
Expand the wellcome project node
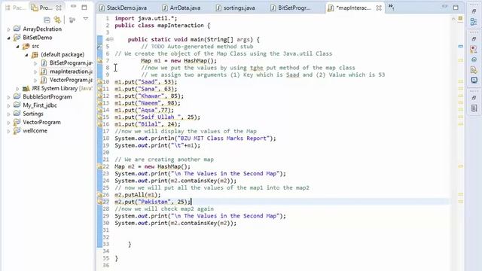[x=8, y=131]
